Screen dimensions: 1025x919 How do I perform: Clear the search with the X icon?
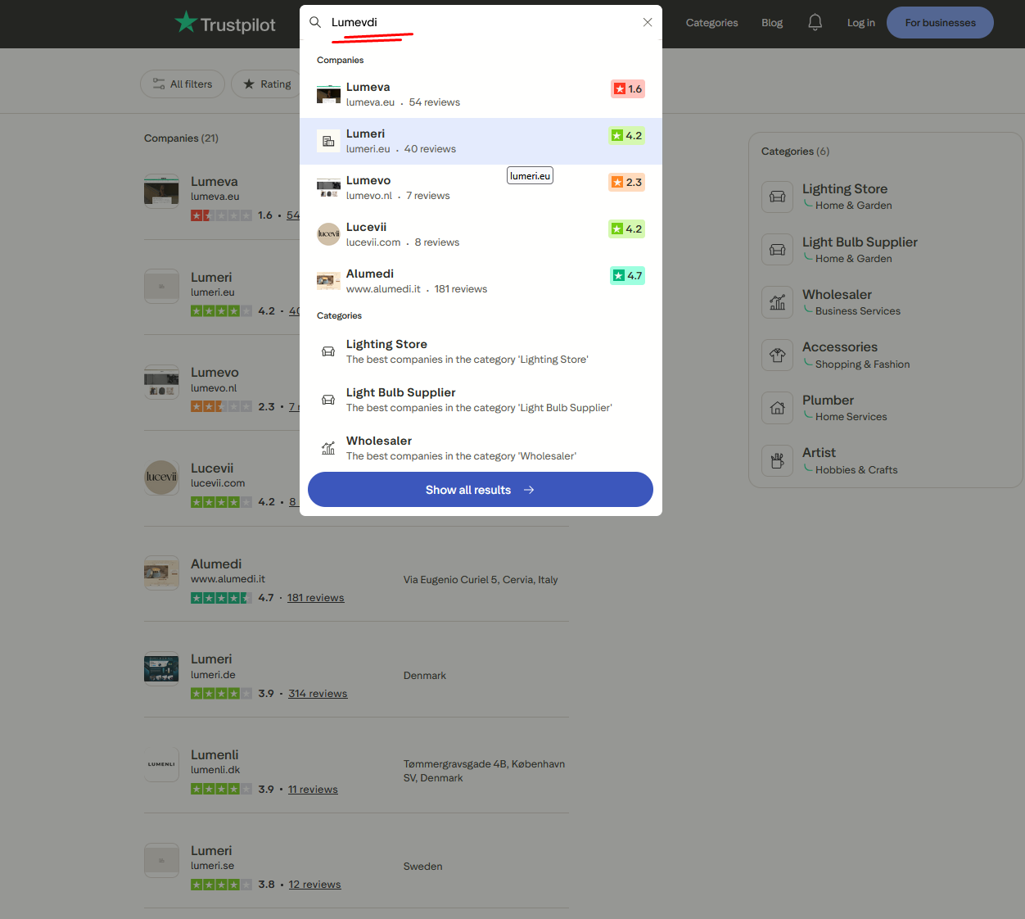click(648, 22)
